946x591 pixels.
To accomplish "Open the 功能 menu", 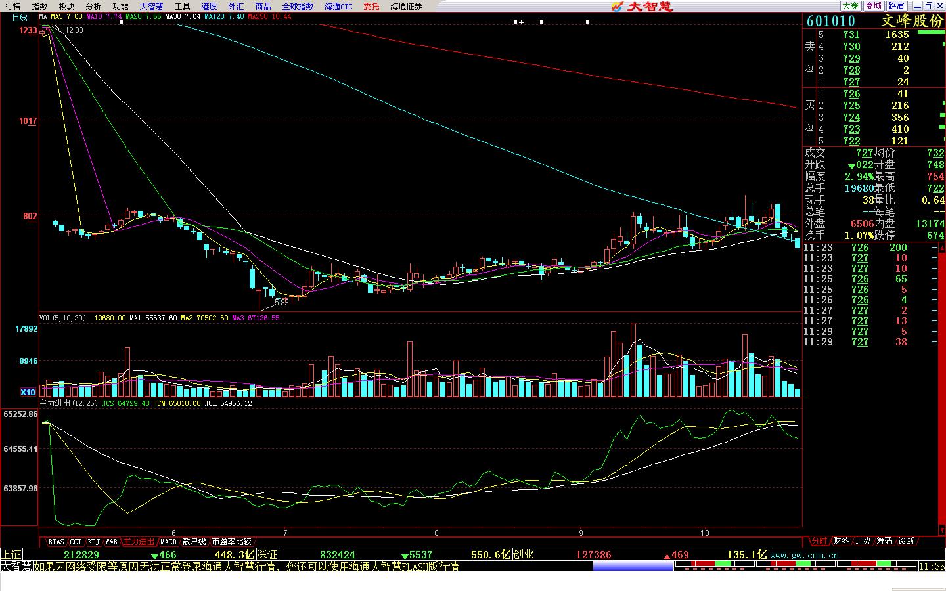I will click(x=120, y=6).
